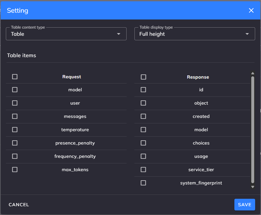The image size is (261, 215).
Task: Click the SAVE button
Action: pyautogui.click(x=244, y=205)
